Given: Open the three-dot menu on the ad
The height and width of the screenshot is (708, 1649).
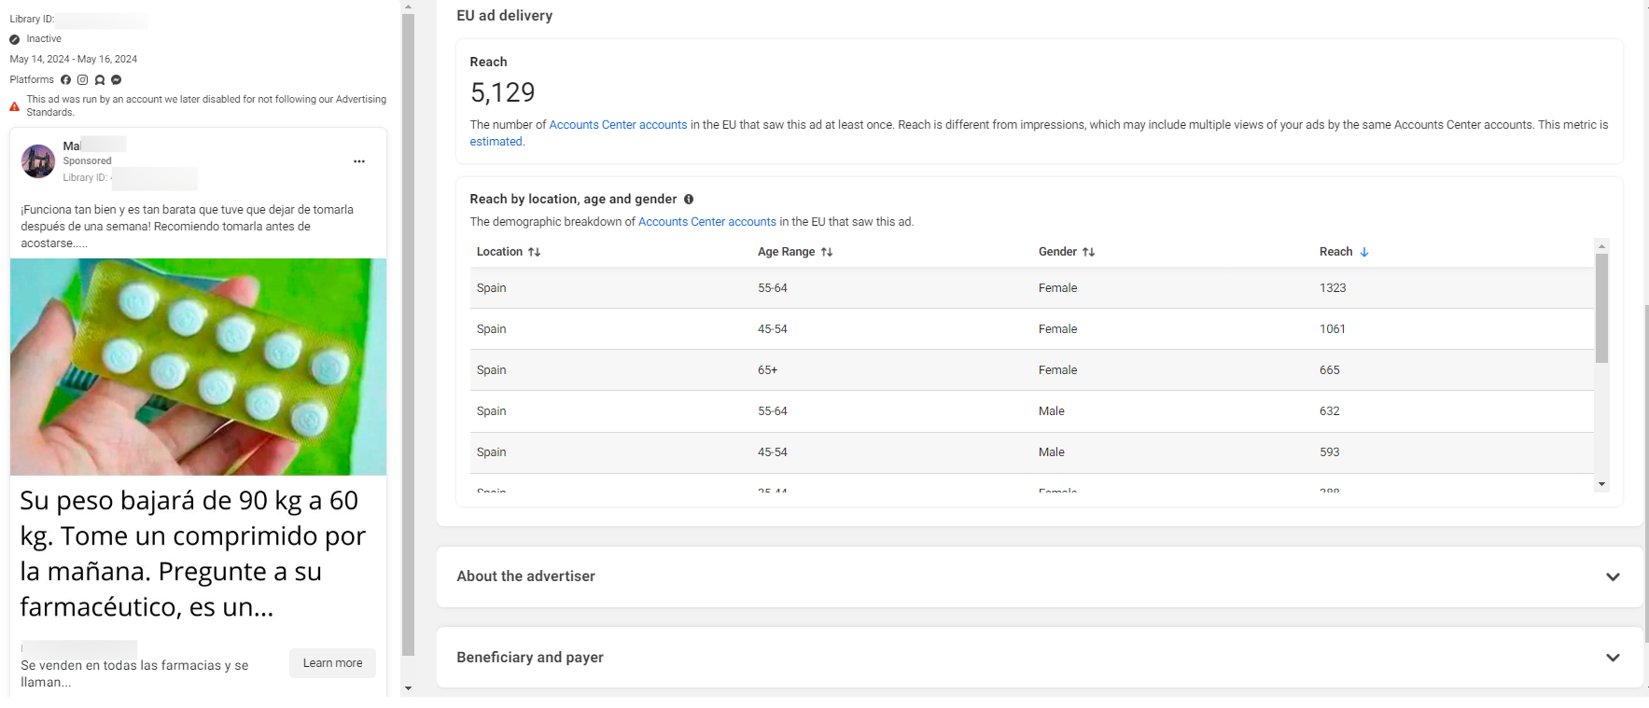Looking at the screenshot, I should coord(359,161).
